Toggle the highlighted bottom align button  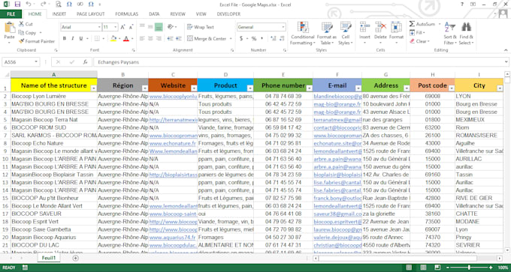coord(159,27)
